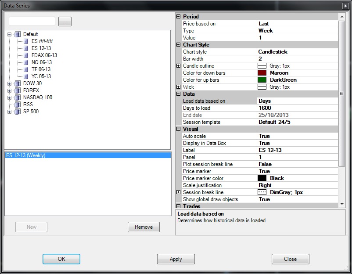Expand the Candle outline property
This screenshot has width=352, height=274.
coord(179,65)
